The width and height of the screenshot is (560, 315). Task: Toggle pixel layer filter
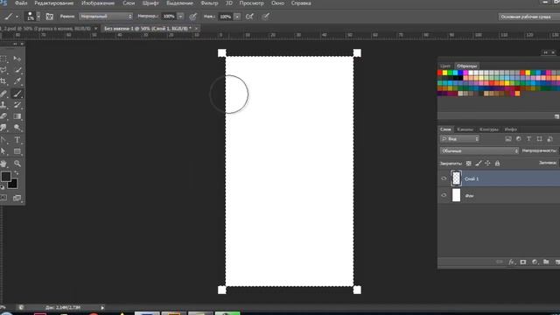click(508, 139)
